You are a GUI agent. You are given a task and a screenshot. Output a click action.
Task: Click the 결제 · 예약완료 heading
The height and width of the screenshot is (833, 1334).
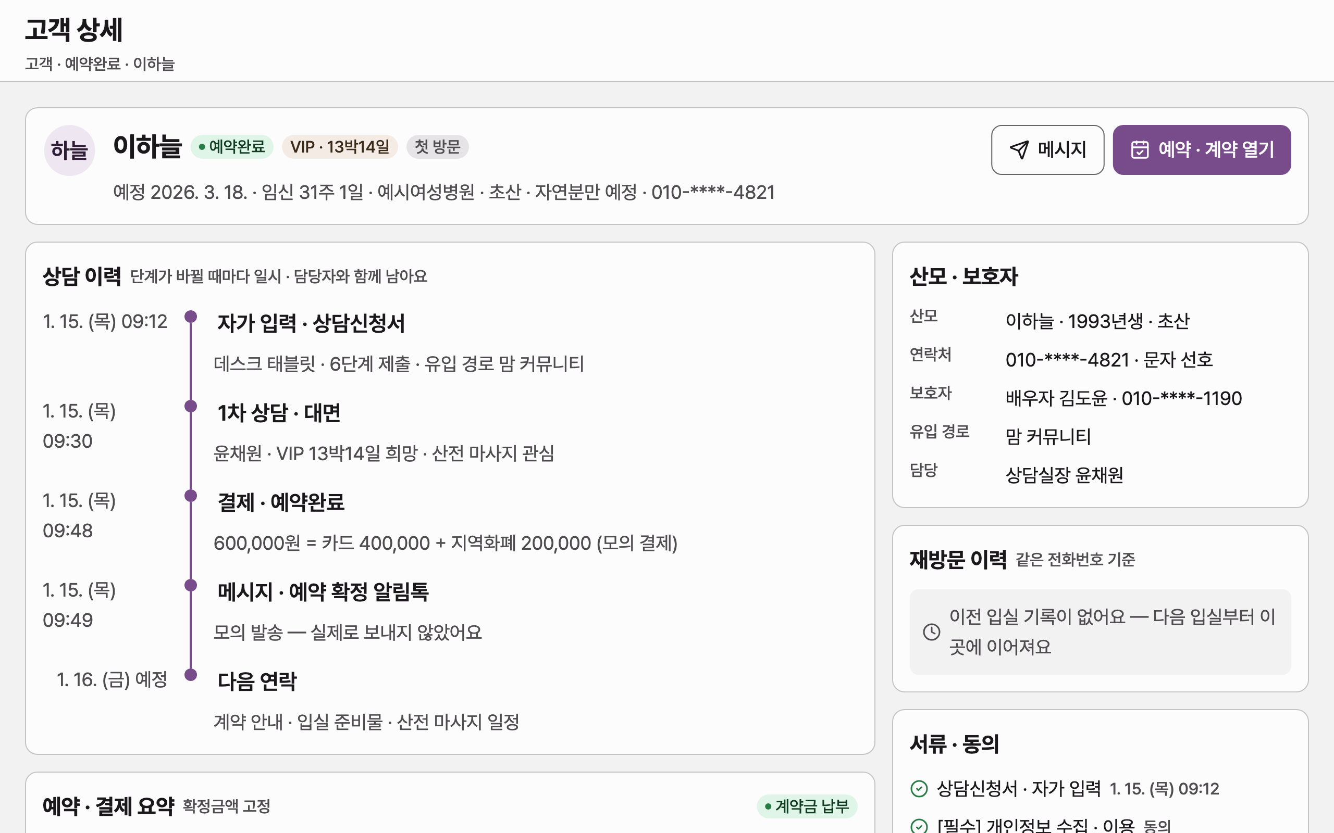click(x=281, y=502)
